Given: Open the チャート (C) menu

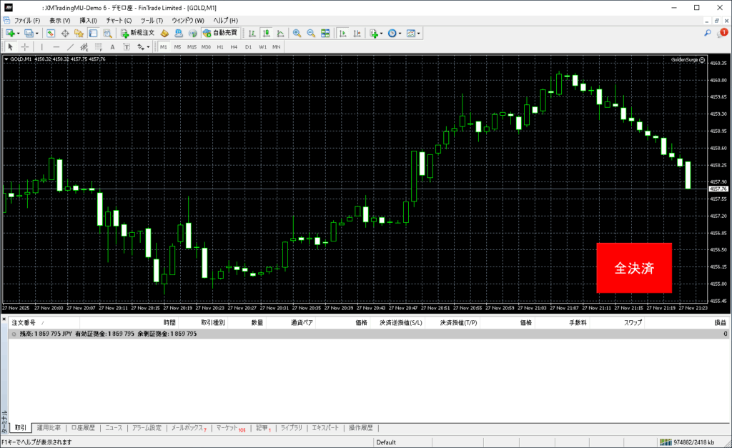Looking at the screenshot, I should tap(119, 20).
